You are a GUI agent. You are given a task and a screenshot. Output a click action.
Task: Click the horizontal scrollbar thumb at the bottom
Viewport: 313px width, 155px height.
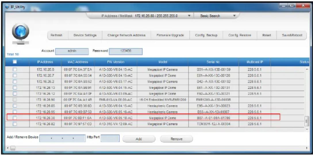tap(12, 148)
